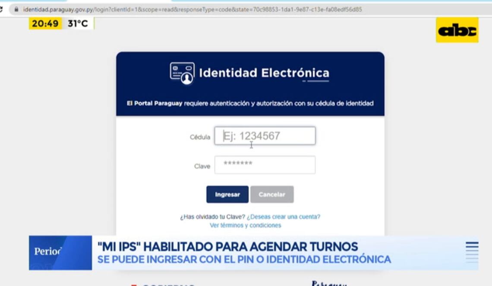
Task: Click the blue Periodí program logo
Action: click(x=60, y=253)
